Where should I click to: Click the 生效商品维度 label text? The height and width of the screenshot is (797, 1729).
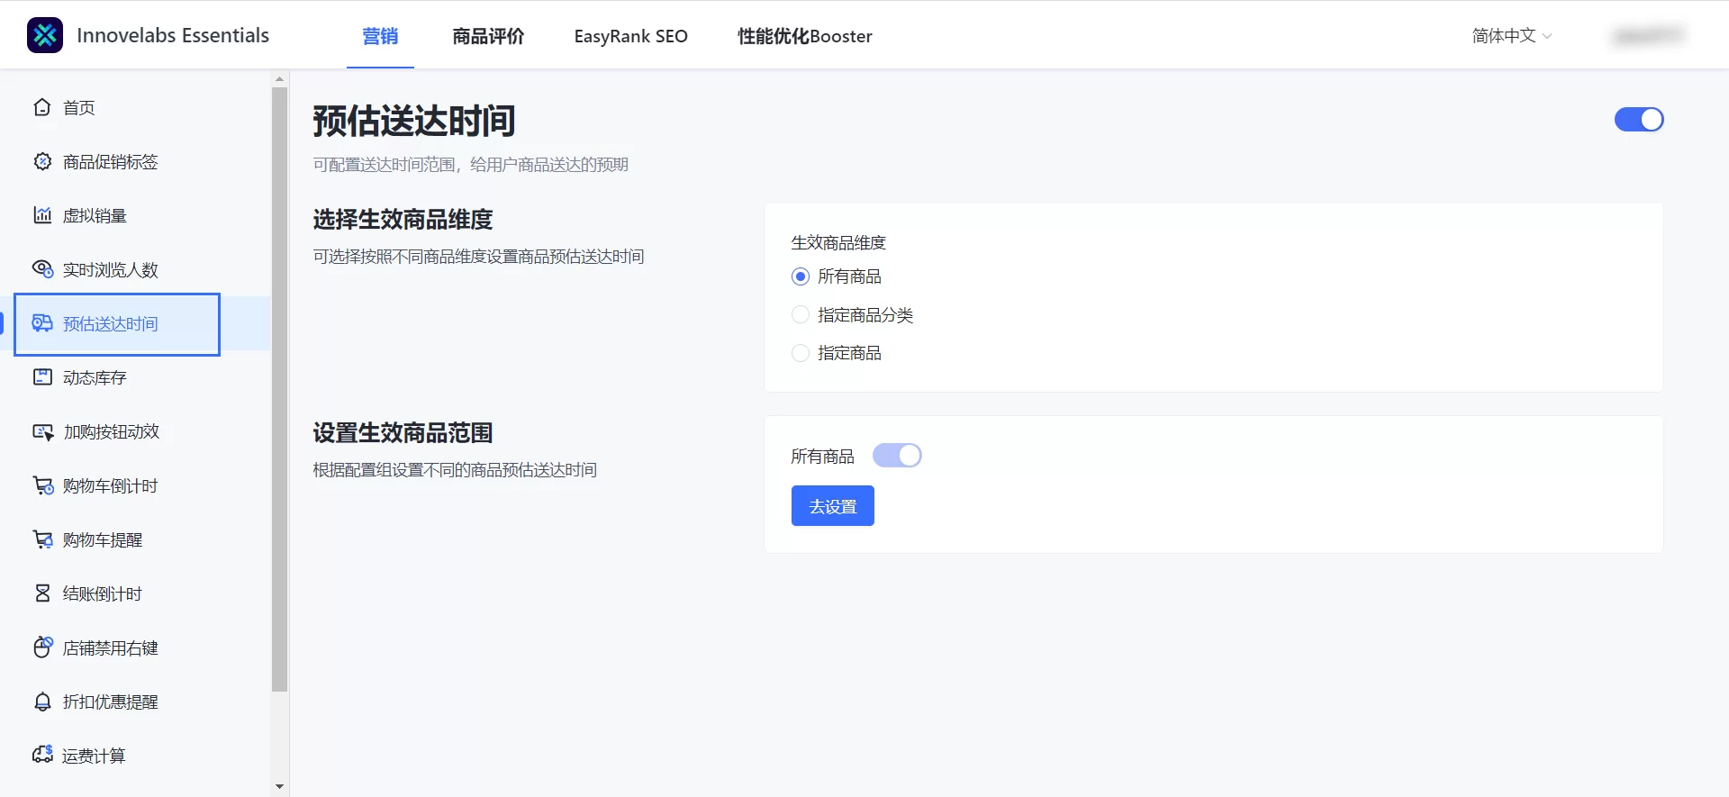click(838, 243)
